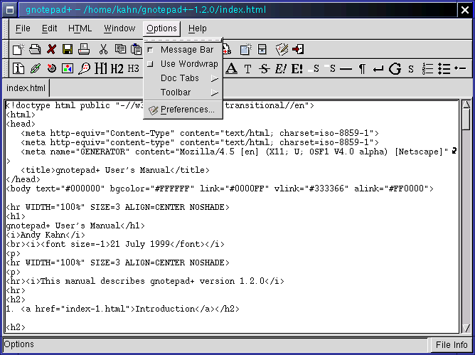Insert a list item with the bullet-dash icon
This screenshot has width=475, height=355.
pos(460,69)
